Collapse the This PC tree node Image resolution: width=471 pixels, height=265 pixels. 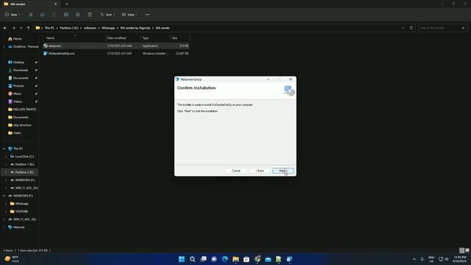coord(4,149)
